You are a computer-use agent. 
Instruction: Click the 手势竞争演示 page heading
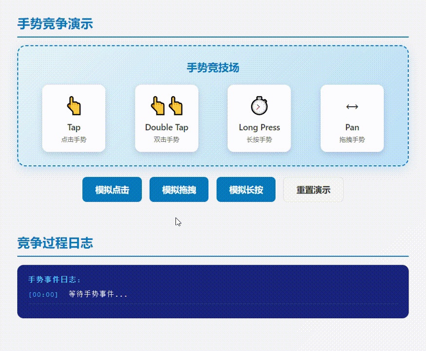click(55, 23)
